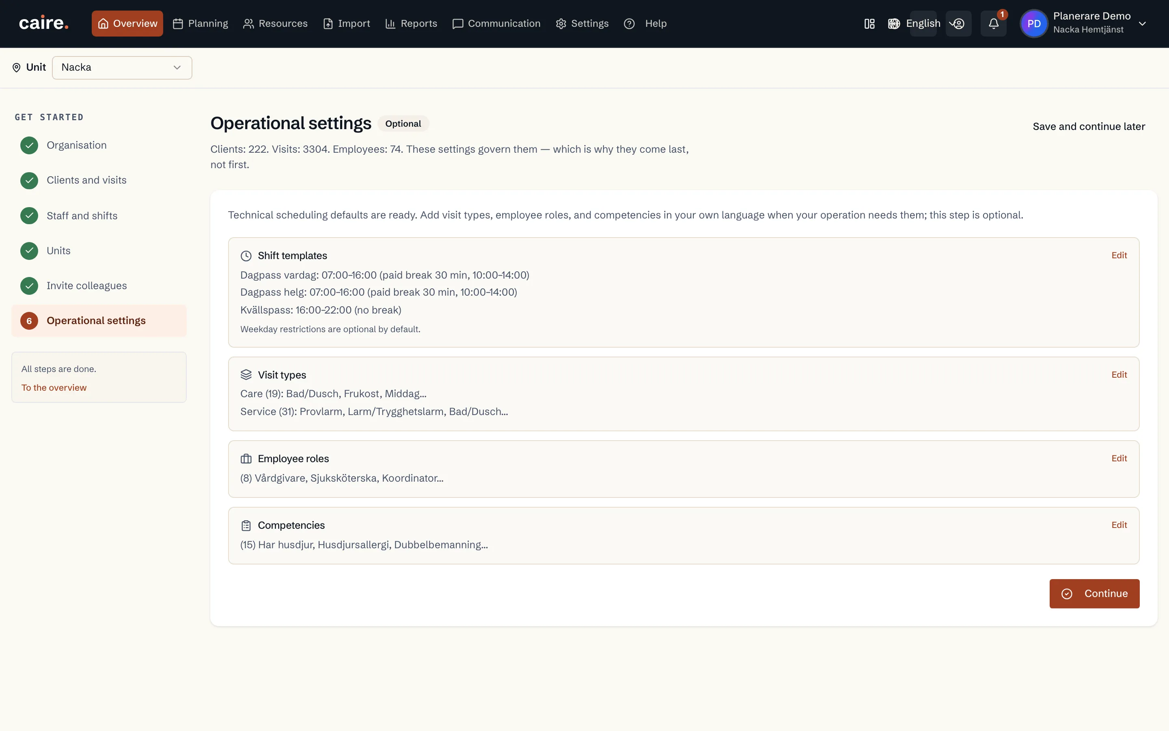Click the Unit location pin icon
The width and height of the screenshot is (1169, 731).
[x=16, y=67]
